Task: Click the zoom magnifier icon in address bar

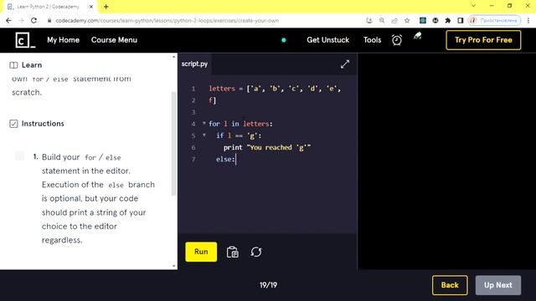Action: point(382,20)
